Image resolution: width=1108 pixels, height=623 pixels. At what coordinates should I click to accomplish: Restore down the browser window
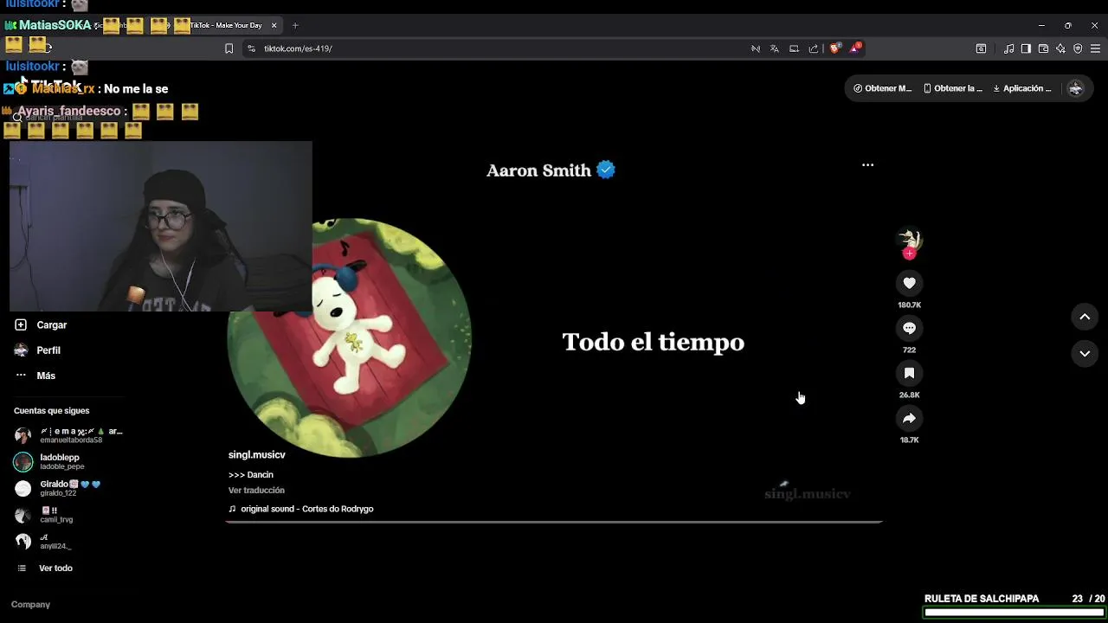(1068, 25)
